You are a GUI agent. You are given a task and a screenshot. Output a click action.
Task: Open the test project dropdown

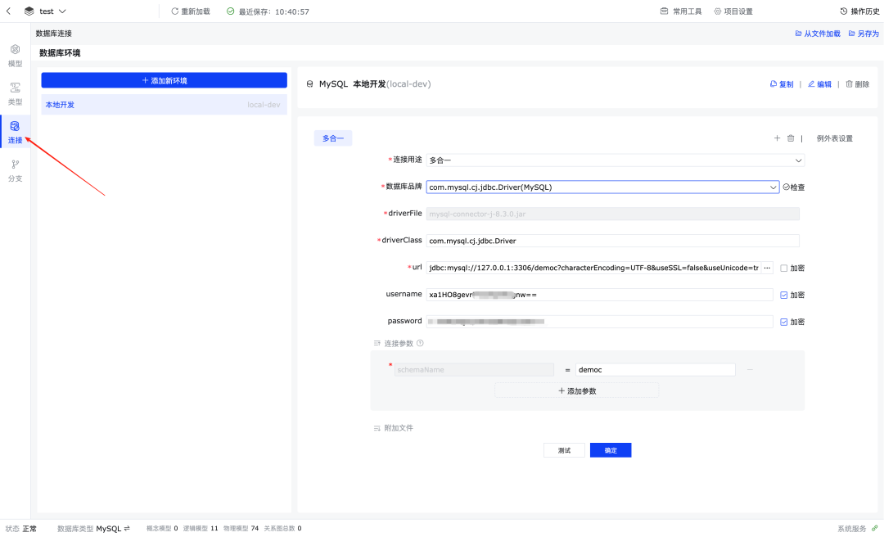pos(53,11)
